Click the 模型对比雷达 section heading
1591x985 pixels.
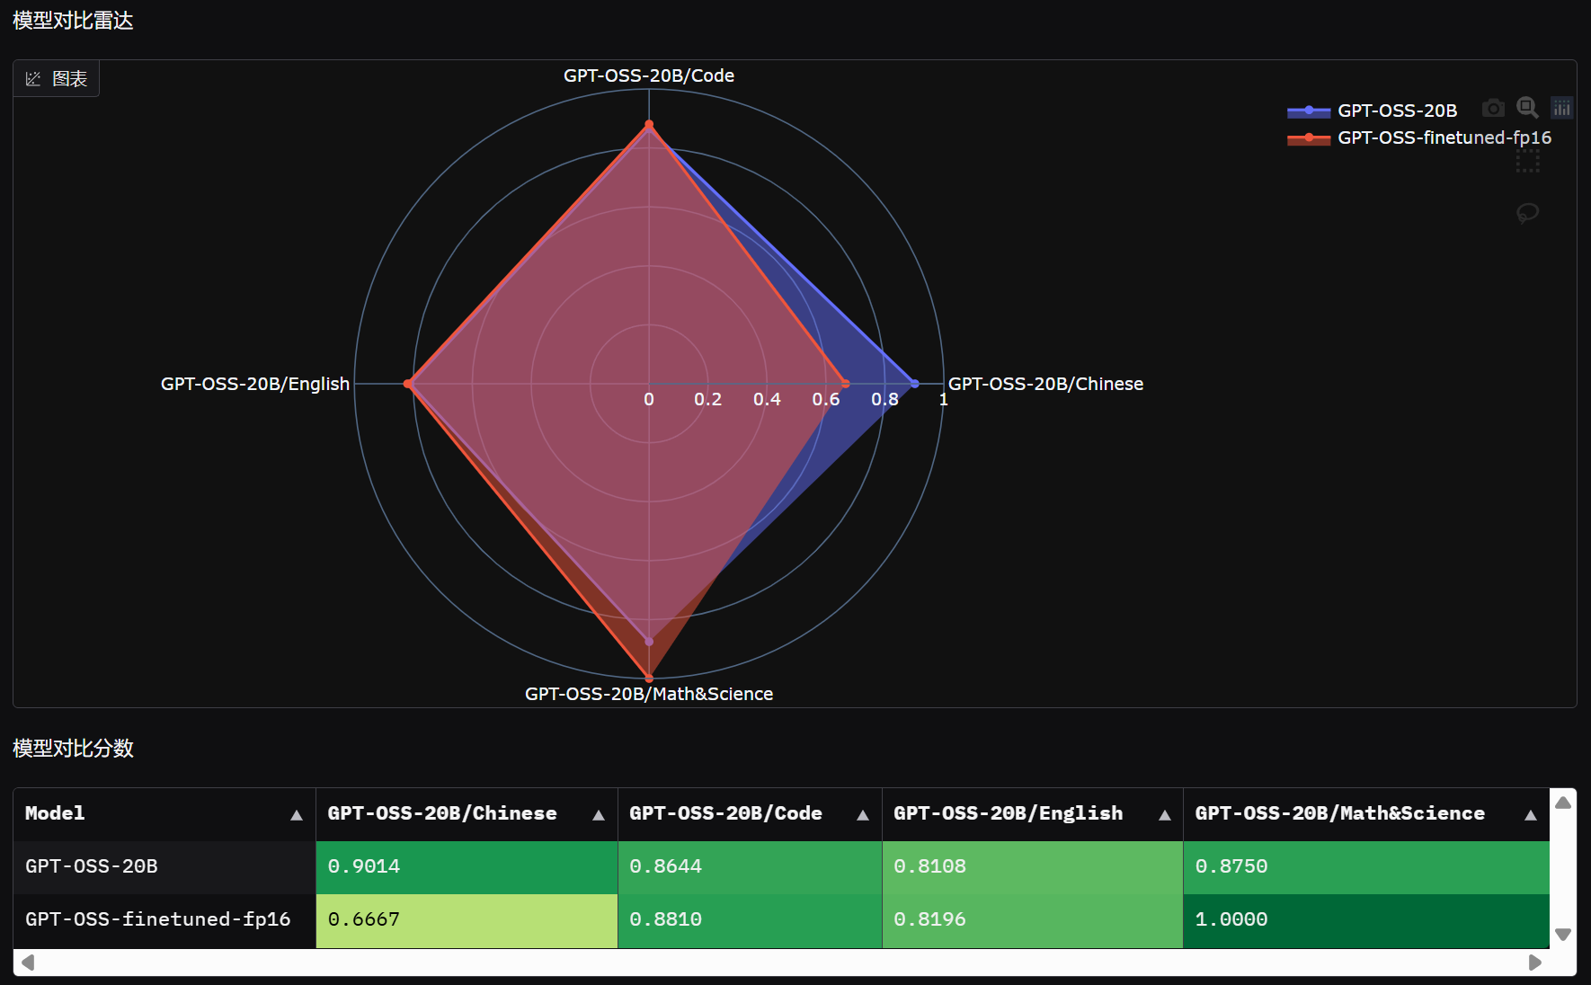73,21
